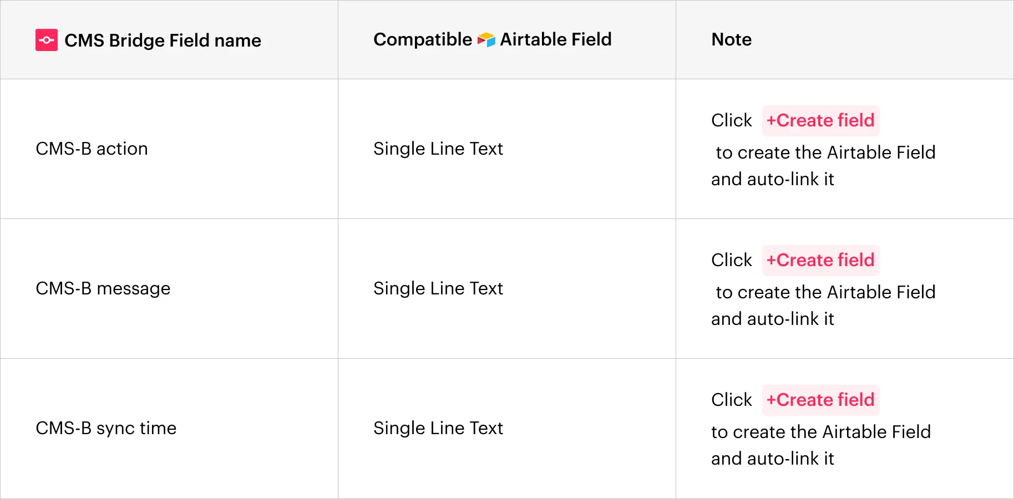
Task: Click the note description in CMS-B sync time row
Action: [821, 445]
